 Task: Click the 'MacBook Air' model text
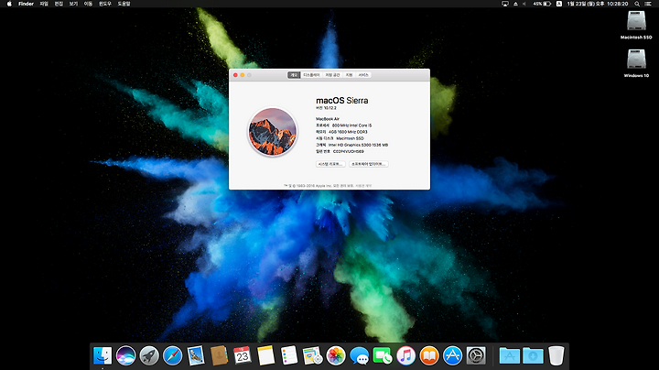coord(328,119)
